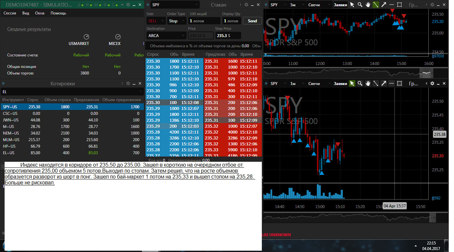
Task: Open settings gear of Стакан panel
Action: [x=246, y=5]
